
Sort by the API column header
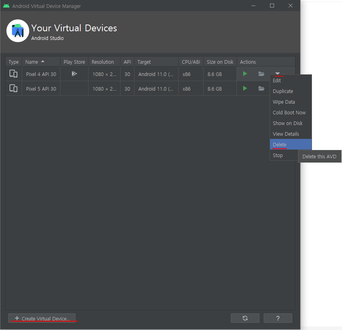pyautogui.click(x=127, y=62)
